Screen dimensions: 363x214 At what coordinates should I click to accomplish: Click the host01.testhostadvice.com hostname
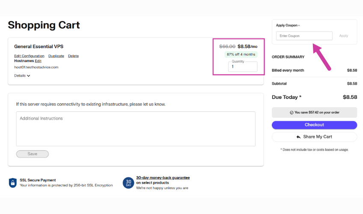pos(36,67)
